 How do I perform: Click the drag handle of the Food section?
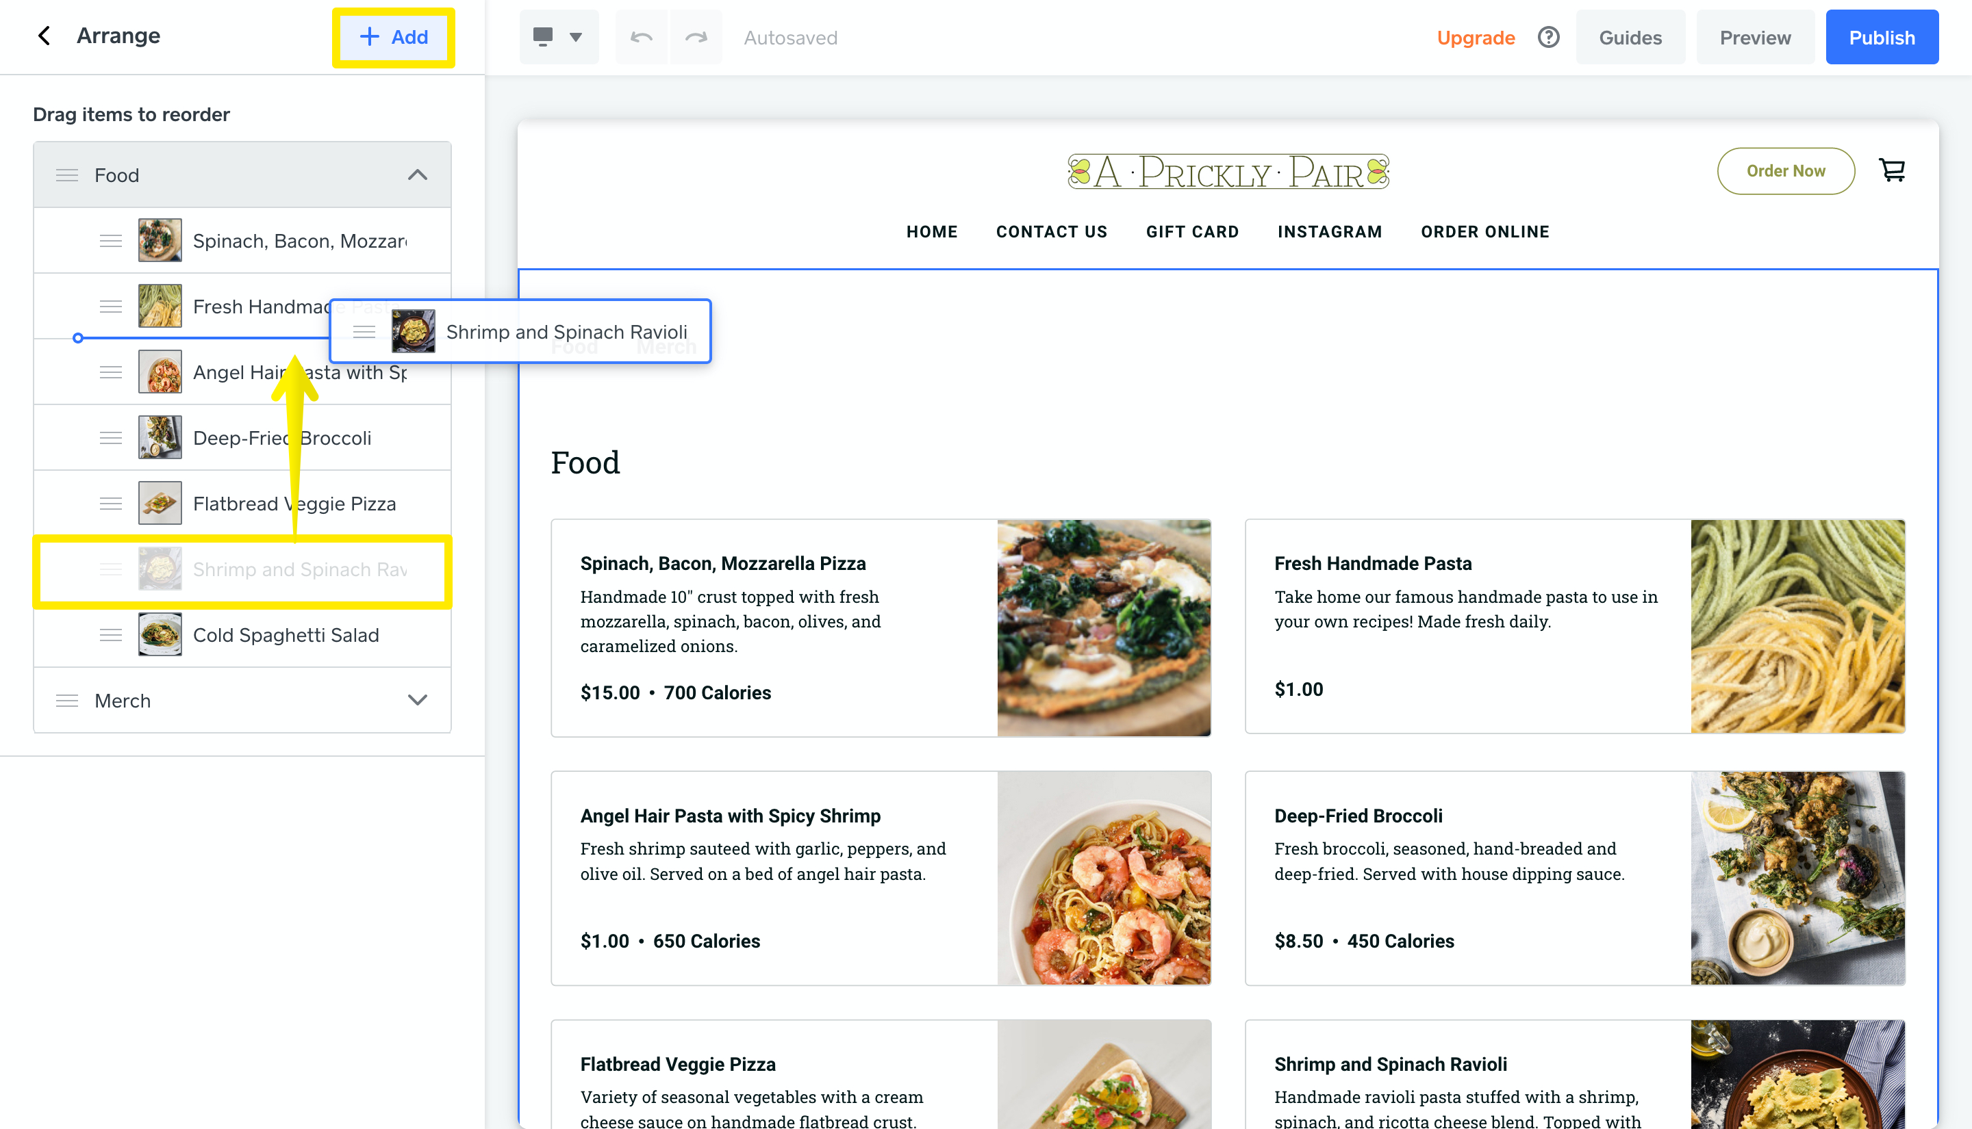68,174
